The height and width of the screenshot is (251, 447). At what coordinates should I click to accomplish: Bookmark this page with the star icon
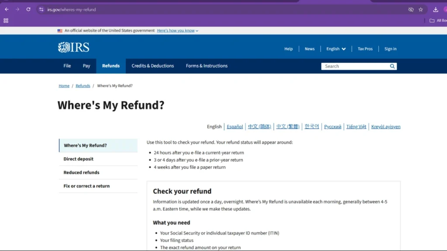click(x=421, y=9)
